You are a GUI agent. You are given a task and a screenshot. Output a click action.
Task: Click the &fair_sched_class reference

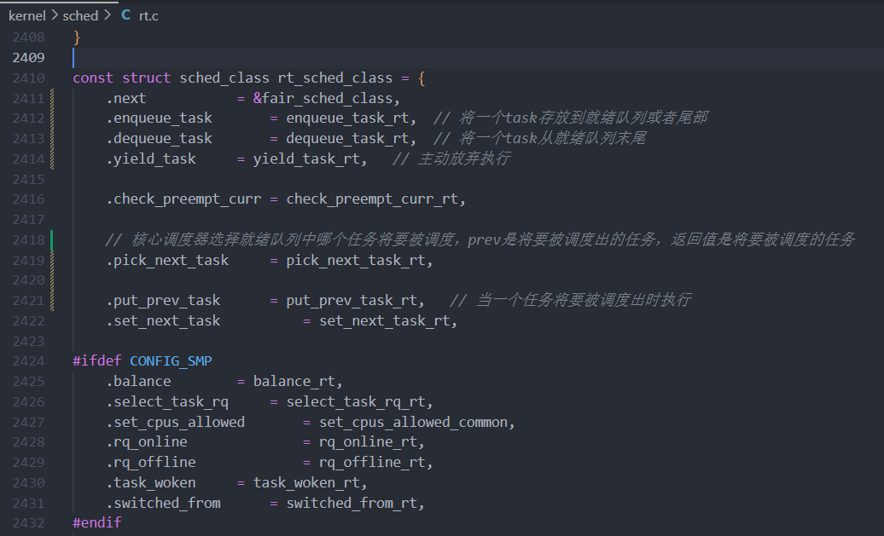click(326, 98)
